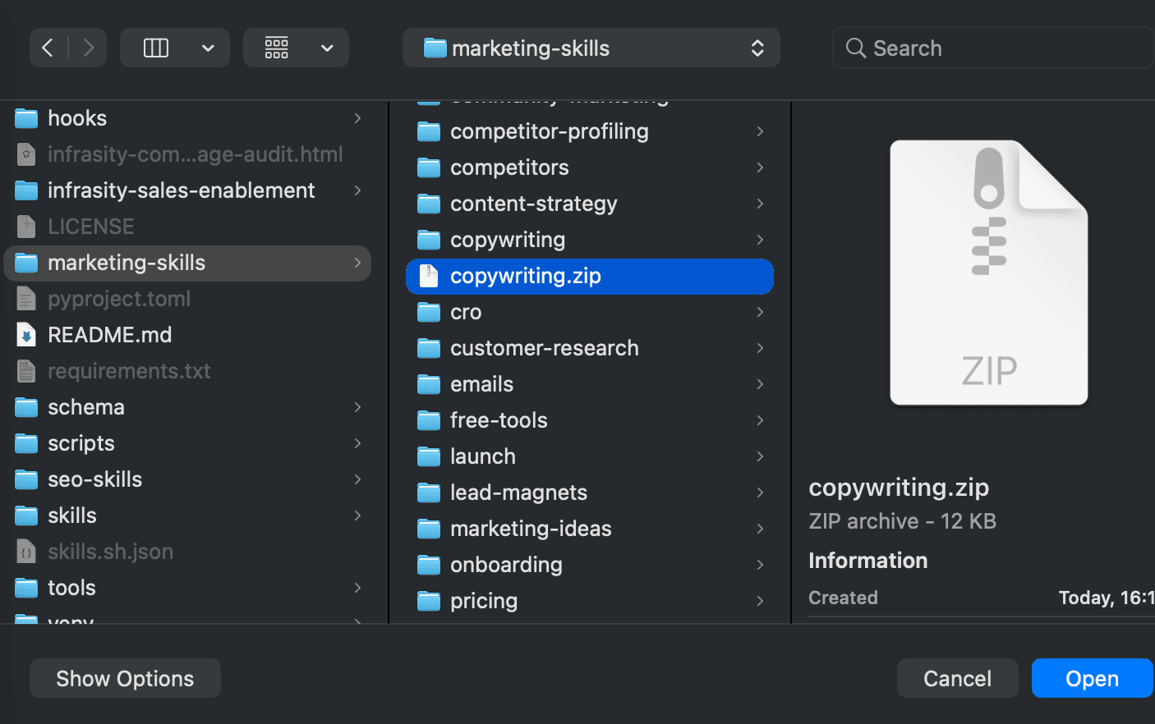Click the magnifying glass search icon

point(856,48)
